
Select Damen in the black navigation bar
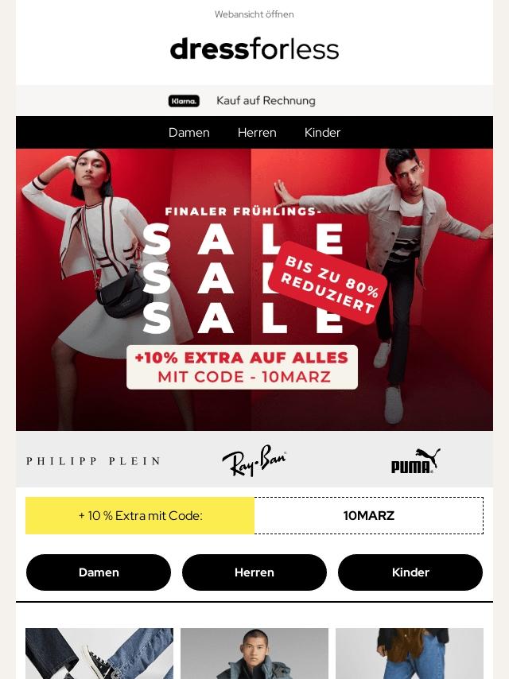188,133
